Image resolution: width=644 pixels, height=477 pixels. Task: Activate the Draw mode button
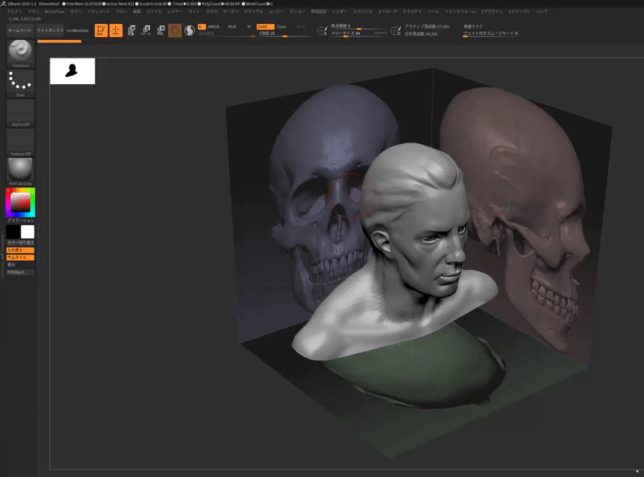tap(116, 30)
